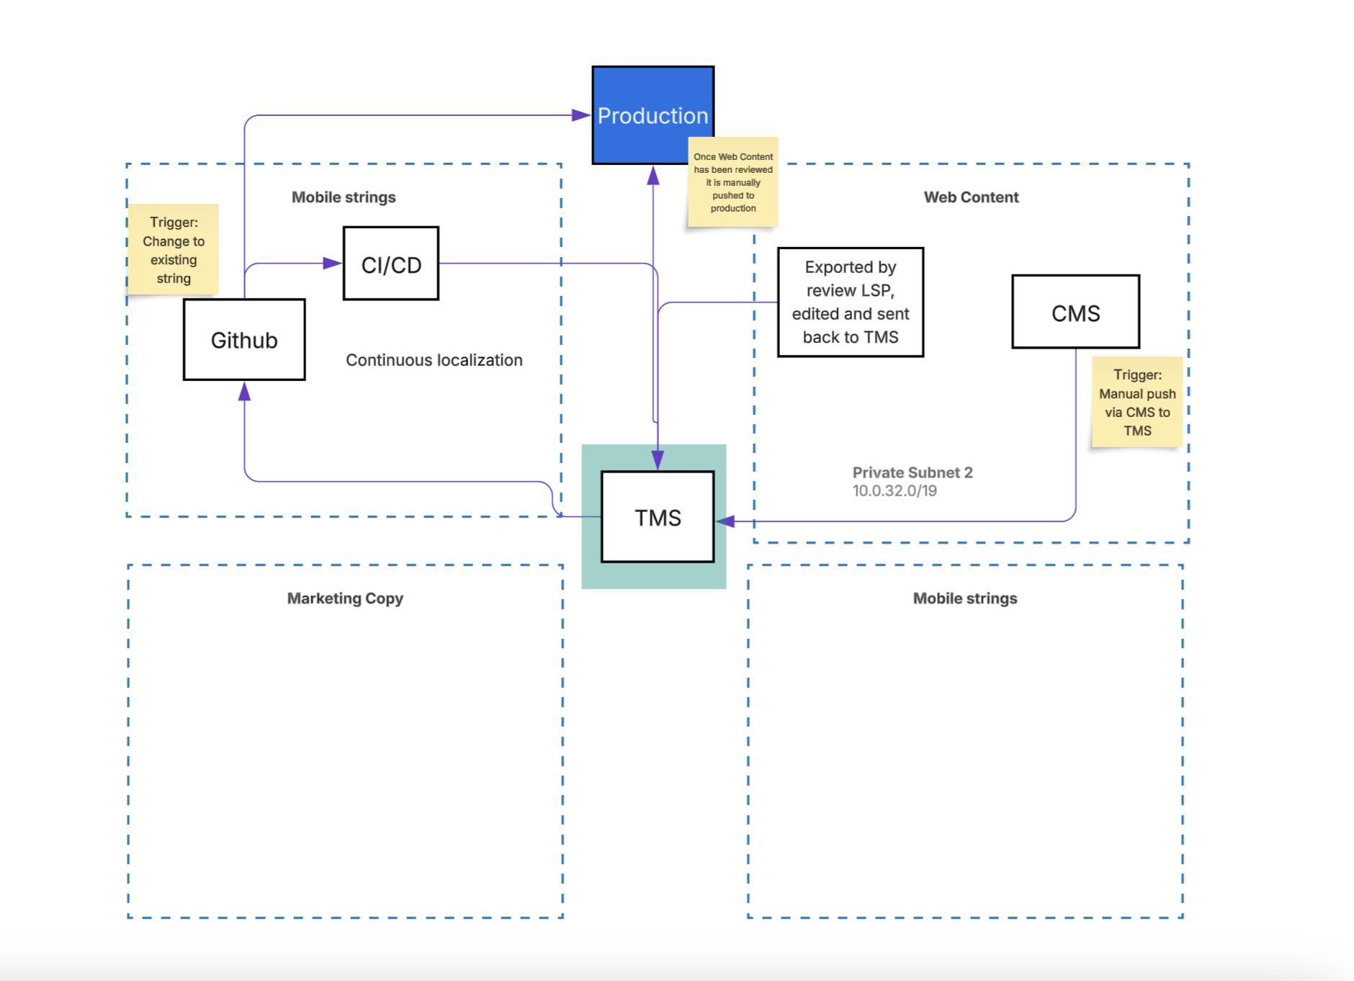Click the 'Once Web Content has been reviewed' sticky note
The width and height of the screenshot is (1354, 981).
point(733,183)
